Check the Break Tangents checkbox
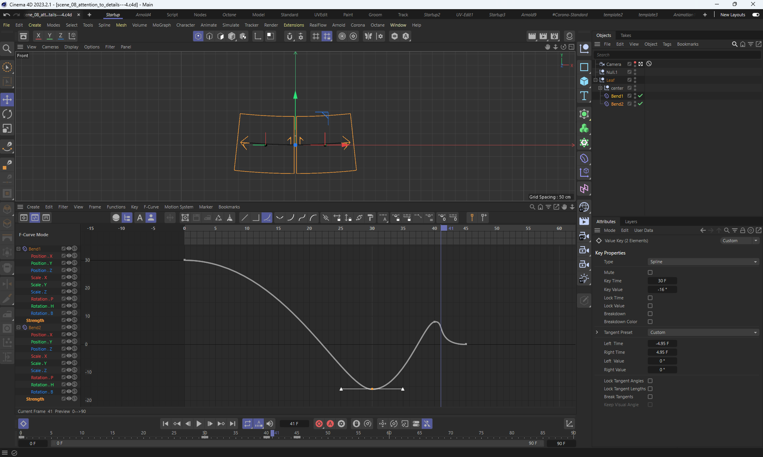The width and height of the screenshot is (763, 457). (650, 397)
